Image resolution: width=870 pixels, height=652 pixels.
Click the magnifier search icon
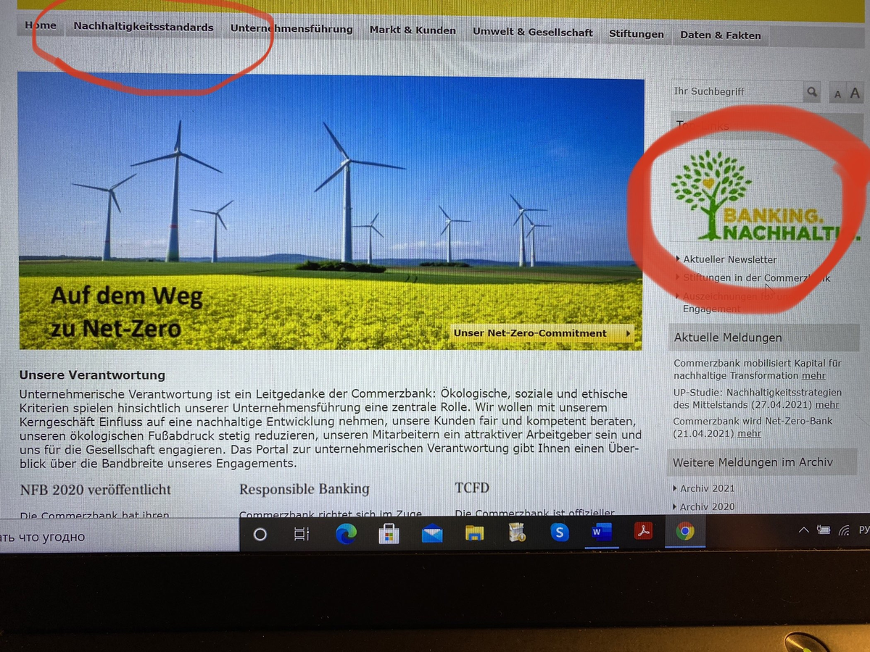tap(813, 92)
